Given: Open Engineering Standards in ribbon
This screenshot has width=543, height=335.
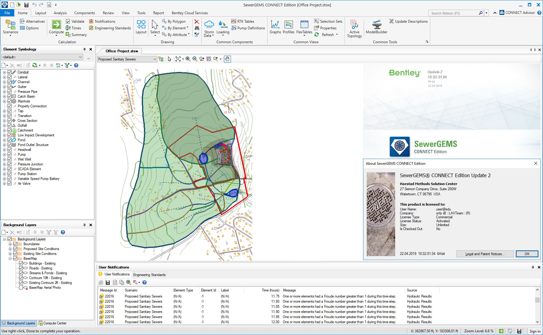Looking at the screenshot, I should pos(110,28).
